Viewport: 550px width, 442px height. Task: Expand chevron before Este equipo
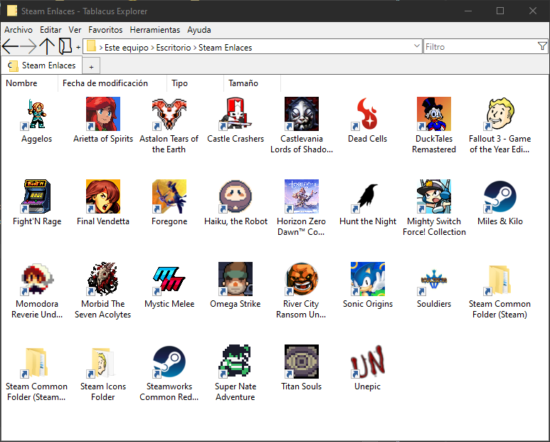pyautogui.click(x=101, y=48)
